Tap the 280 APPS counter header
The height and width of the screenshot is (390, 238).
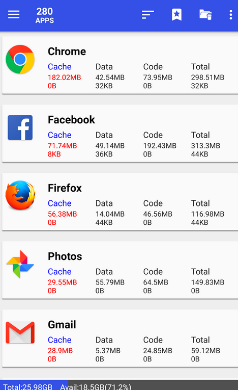pos(45,15)
